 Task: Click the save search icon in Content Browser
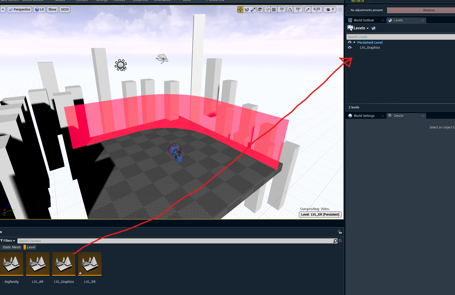340,241
